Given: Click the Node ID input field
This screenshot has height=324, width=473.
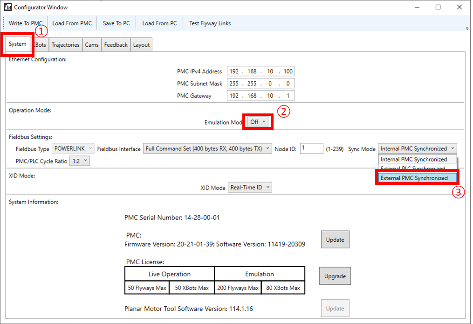Looking at the screenshot, I should pyautogui.click(x=311, y=148).
